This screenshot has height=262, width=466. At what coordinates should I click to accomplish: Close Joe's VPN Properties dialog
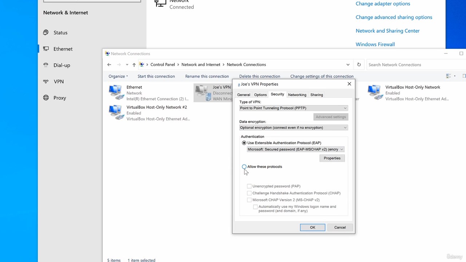click(x=349, y=84)
